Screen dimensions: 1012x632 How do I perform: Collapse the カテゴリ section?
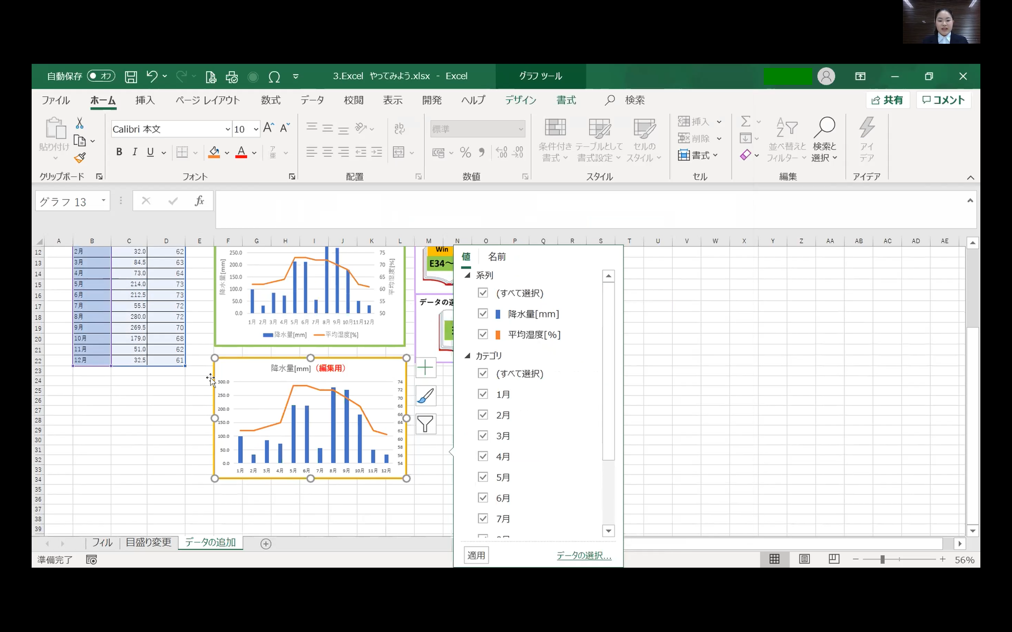[467, 355]
